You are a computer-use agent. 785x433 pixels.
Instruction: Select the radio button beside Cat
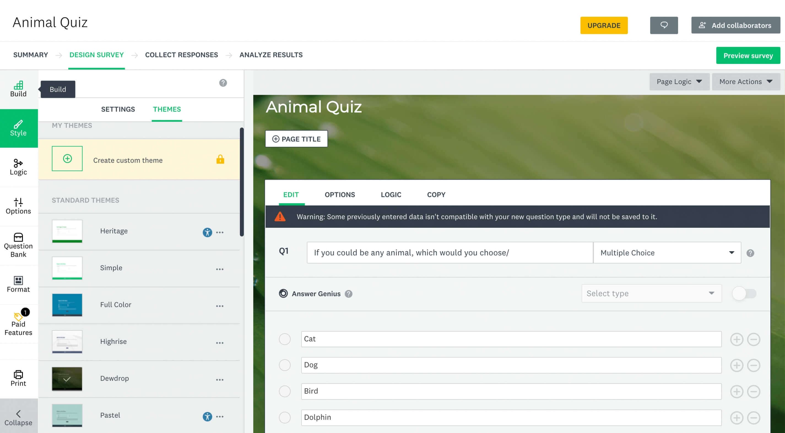coord(285,339)
